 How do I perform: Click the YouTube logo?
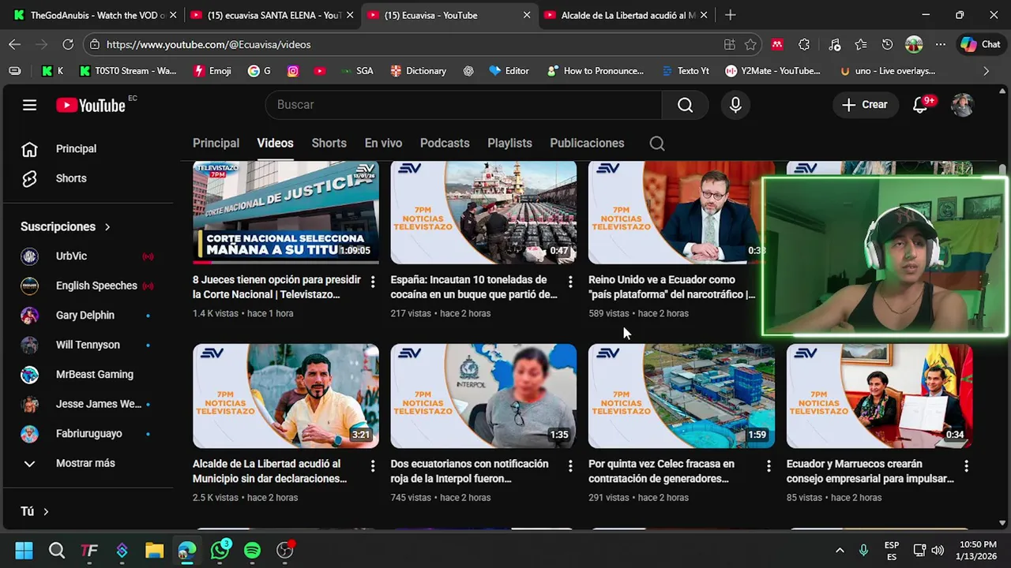[91, 105]
